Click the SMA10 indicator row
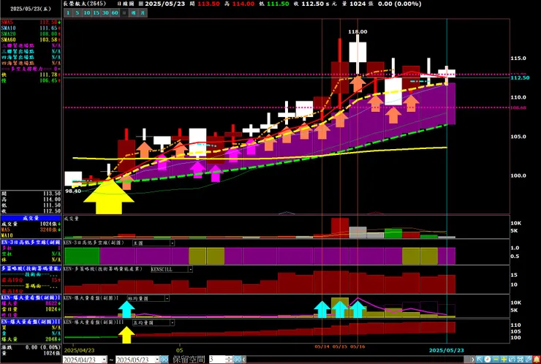 pos(31,28)
